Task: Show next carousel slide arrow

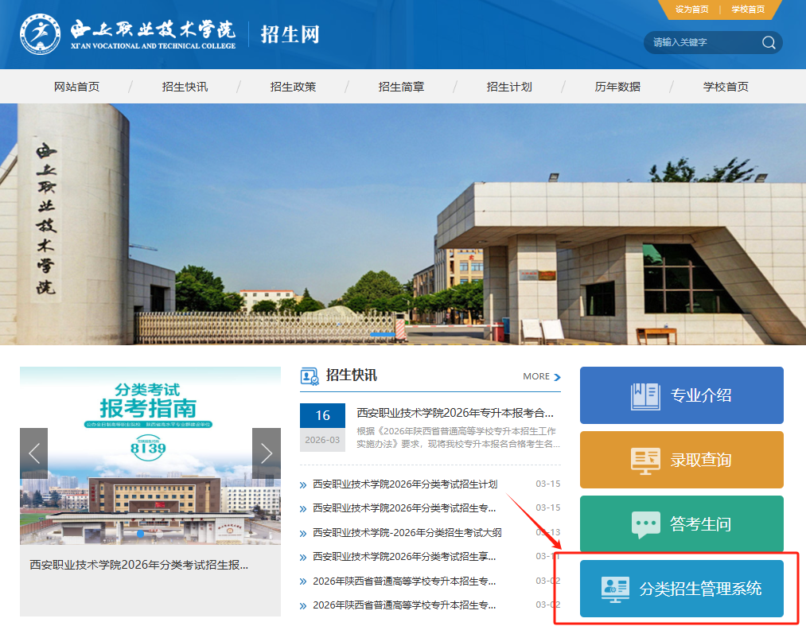Action: pos(266,453)
